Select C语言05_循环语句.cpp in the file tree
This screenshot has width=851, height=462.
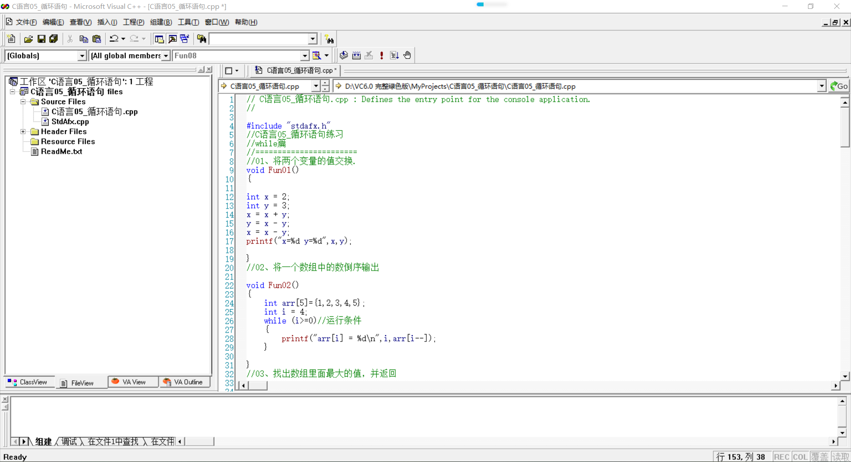[x=94, y=112]
